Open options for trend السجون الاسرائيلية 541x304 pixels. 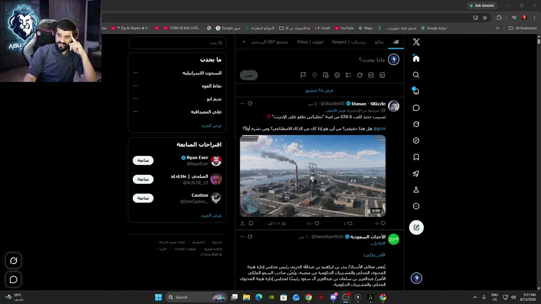pyautogui.click(x=135, y=73)
